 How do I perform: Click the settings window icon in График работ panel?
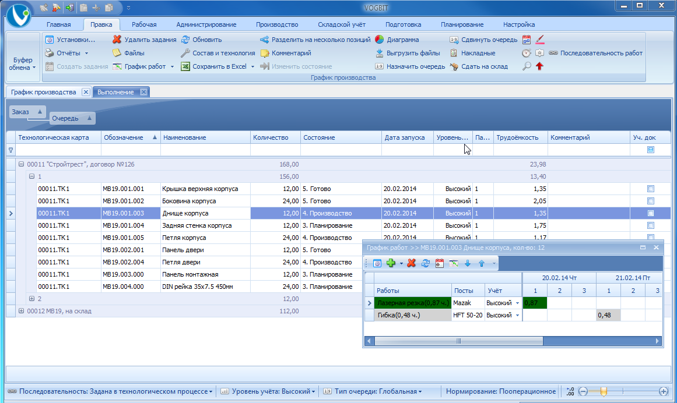pos(377,263)
